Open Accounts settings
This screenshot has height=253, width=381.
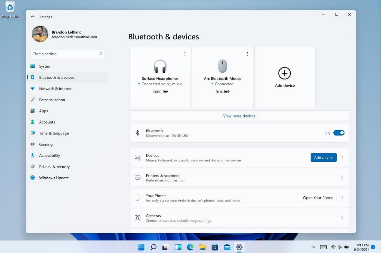coord(47,122)
